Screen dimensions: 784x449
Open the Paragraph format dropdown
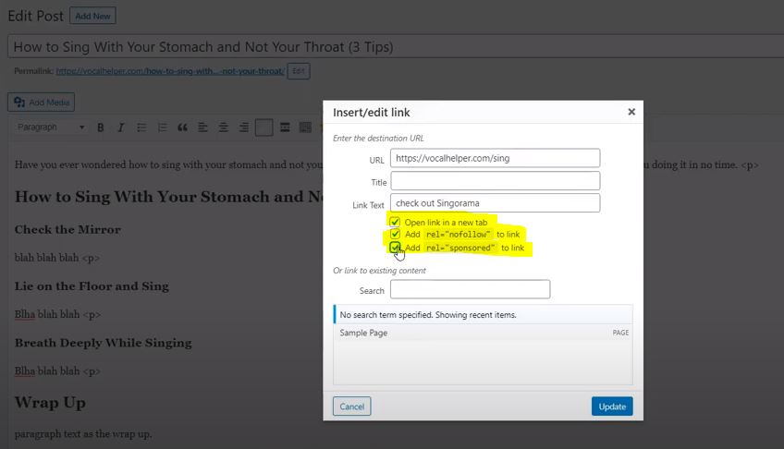pyautogui.click(x=50, y=127)
